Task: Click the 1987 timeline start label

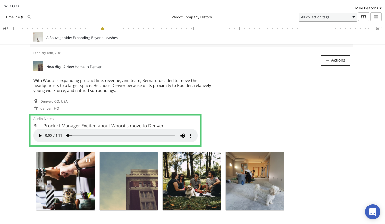Action: [5, 29]
